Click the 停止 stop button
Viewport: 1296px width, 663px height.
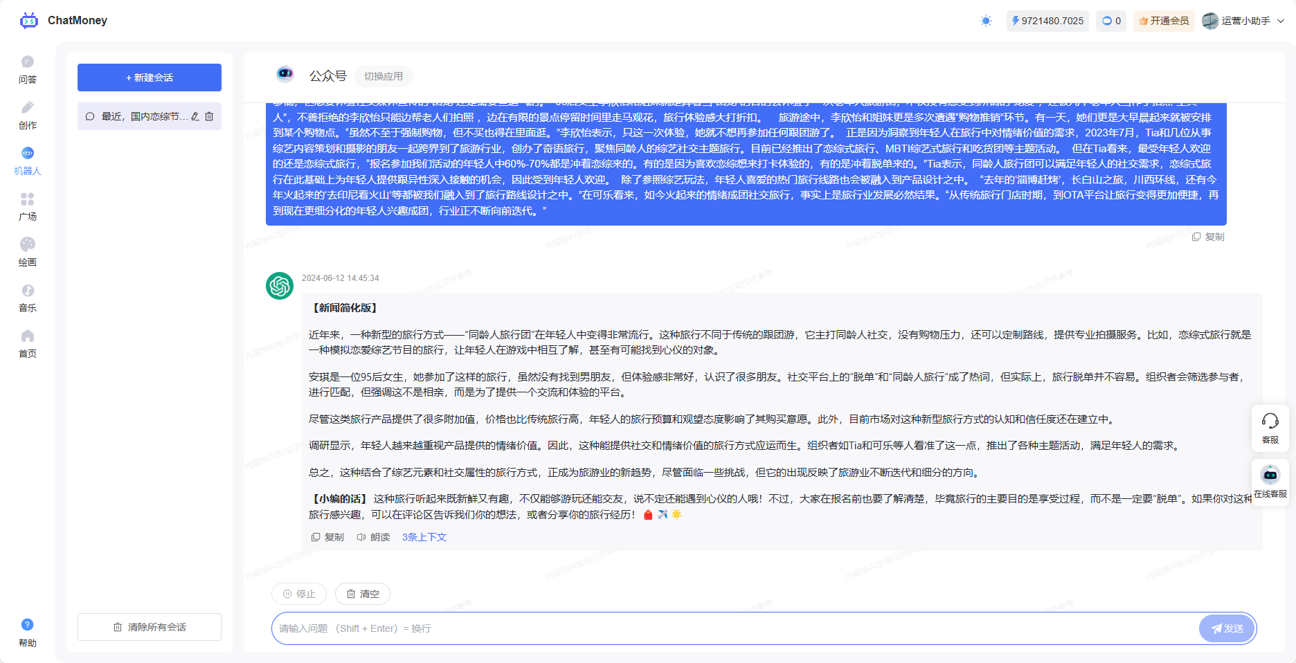(x=300, y=594)
